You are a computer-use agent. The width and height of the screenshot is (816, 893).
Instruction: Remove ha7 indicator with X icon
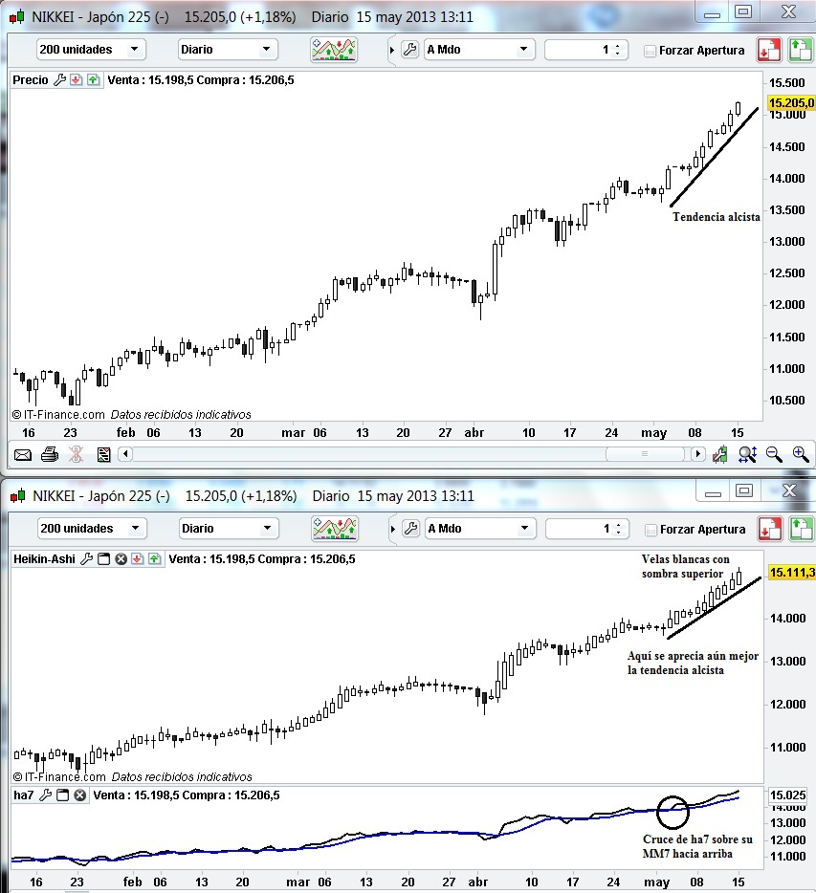click(x=79, y=795)
